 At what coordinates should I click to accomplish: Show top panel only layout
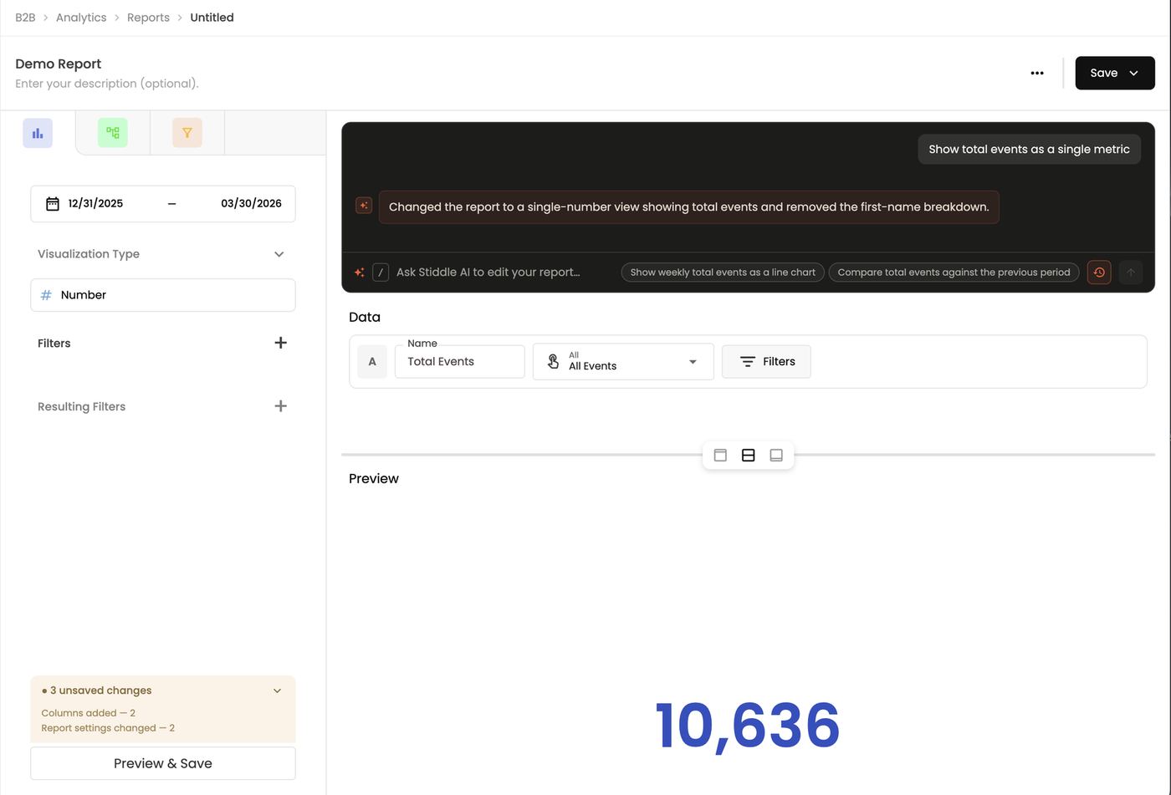tap(720, 456)
